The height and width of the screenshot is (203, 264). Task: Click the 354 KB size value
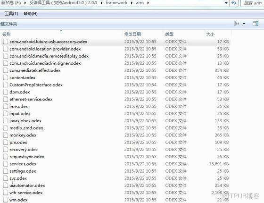222,70
